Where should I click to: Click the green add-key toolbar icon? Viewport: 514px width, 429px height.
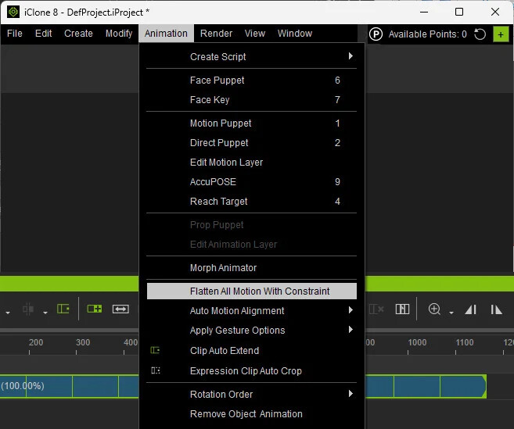click(95, 309)
